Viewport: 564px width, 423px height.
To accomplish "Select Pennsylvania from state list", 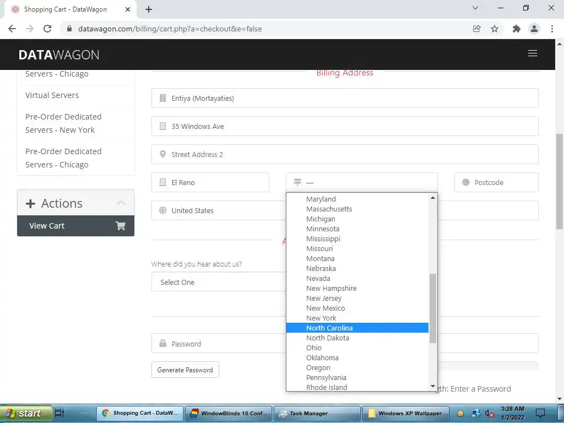I will point(357,378).
